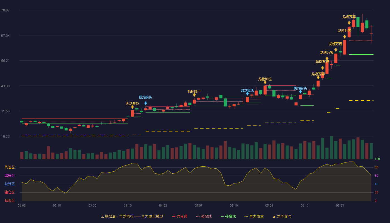This screenshot has width=390, height=223.
Task: Click the 19.73 price axis label
Action: coord(5,136)
